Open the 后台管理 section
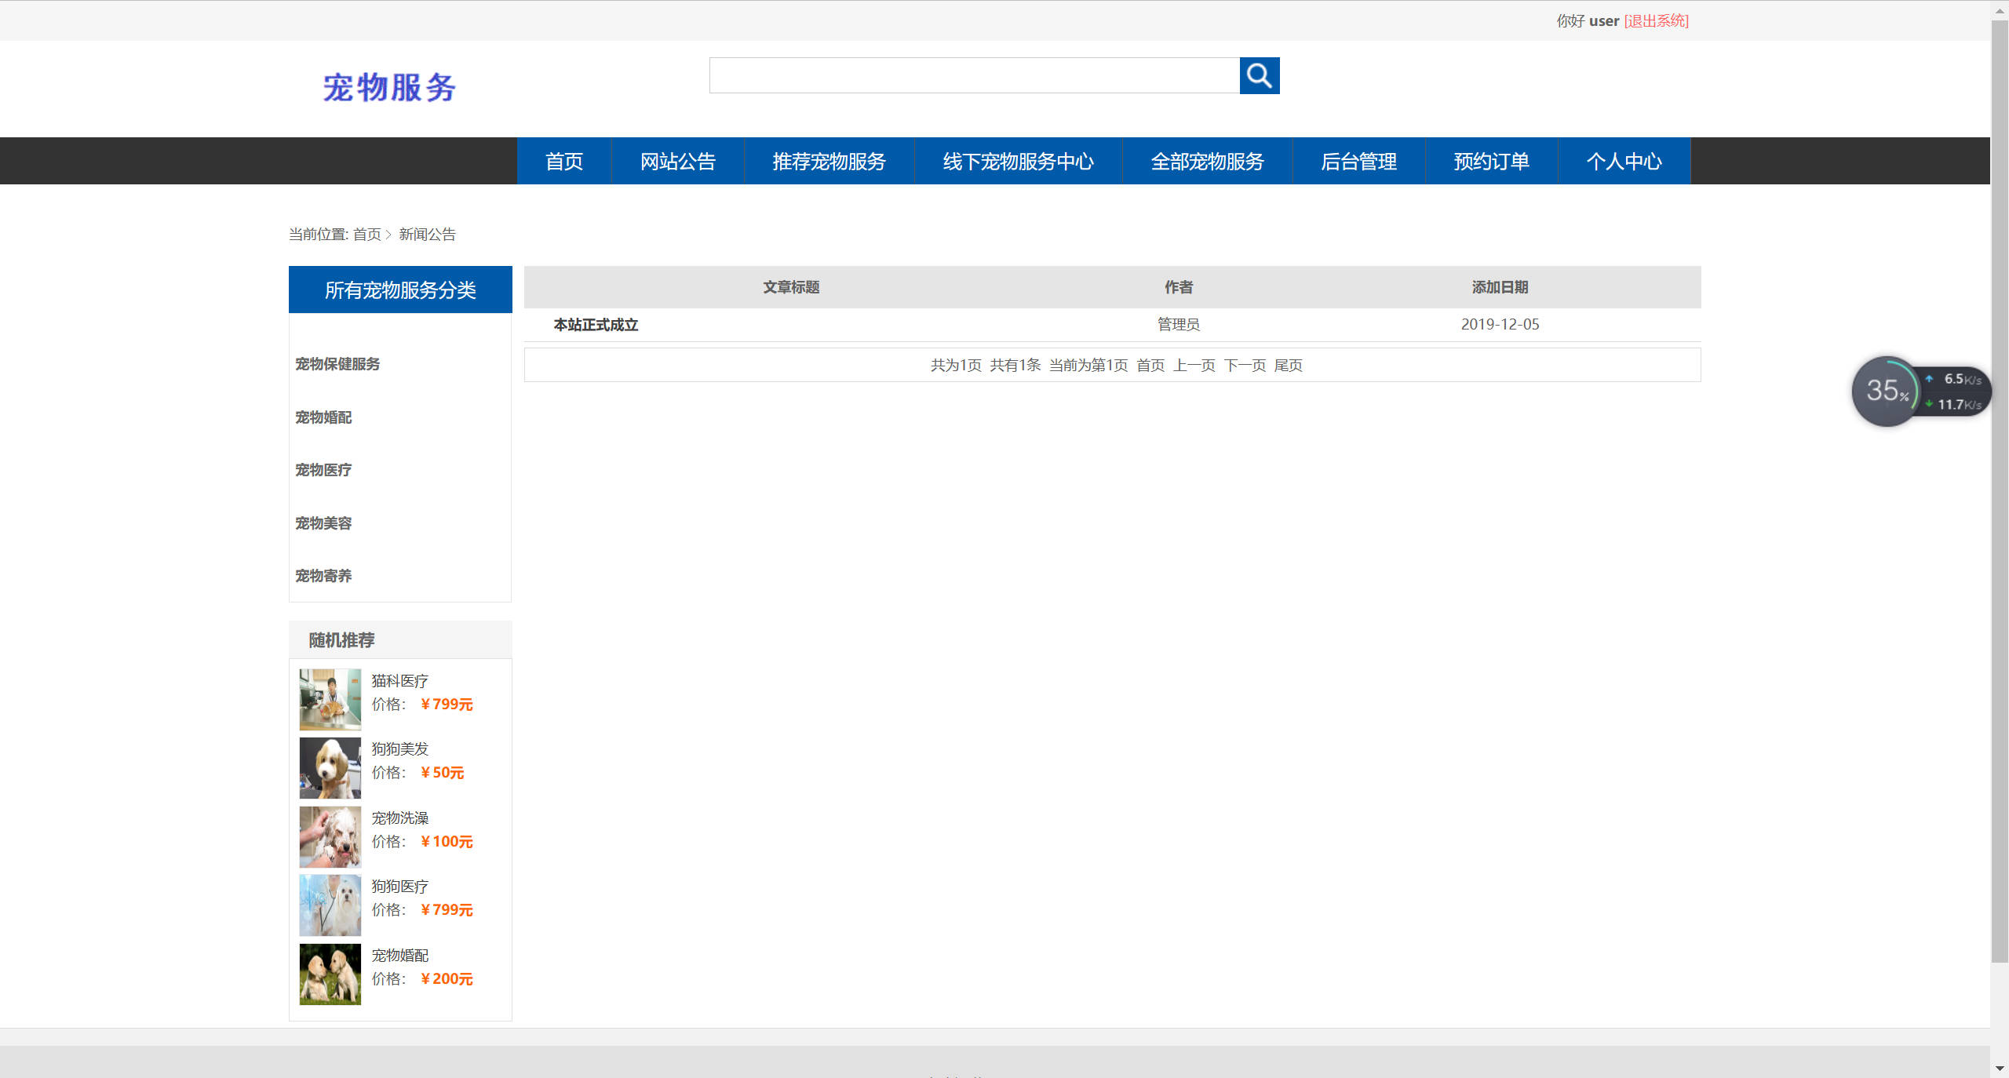This screenshot has height=1078, width=2009. pos(1358,161)
